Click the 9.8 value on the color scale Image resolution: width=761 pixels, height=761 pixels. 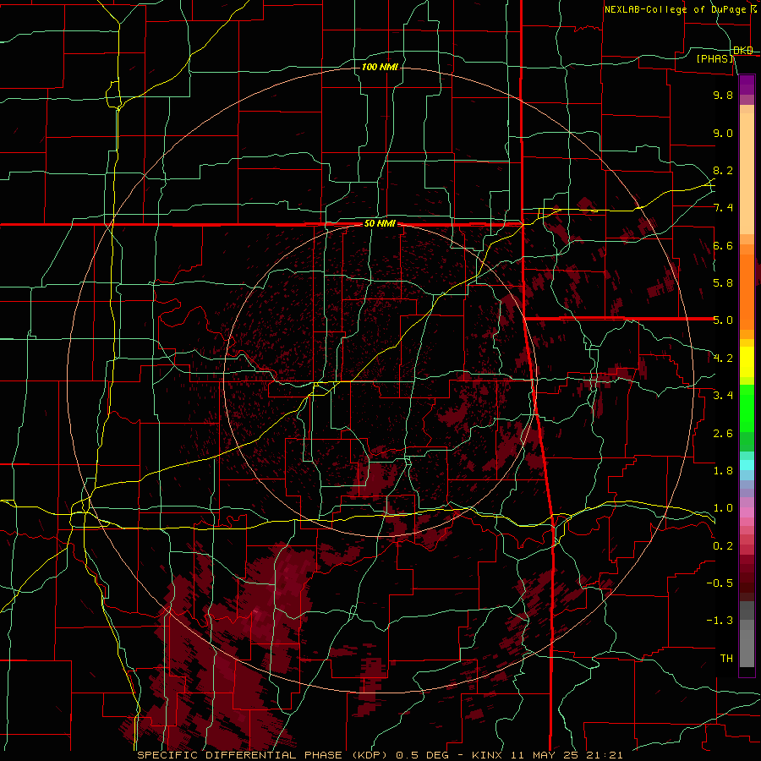point(723,95)
